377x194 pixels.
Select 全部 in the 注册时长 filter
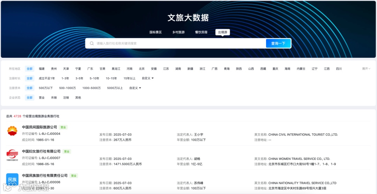tap(30, 78)
